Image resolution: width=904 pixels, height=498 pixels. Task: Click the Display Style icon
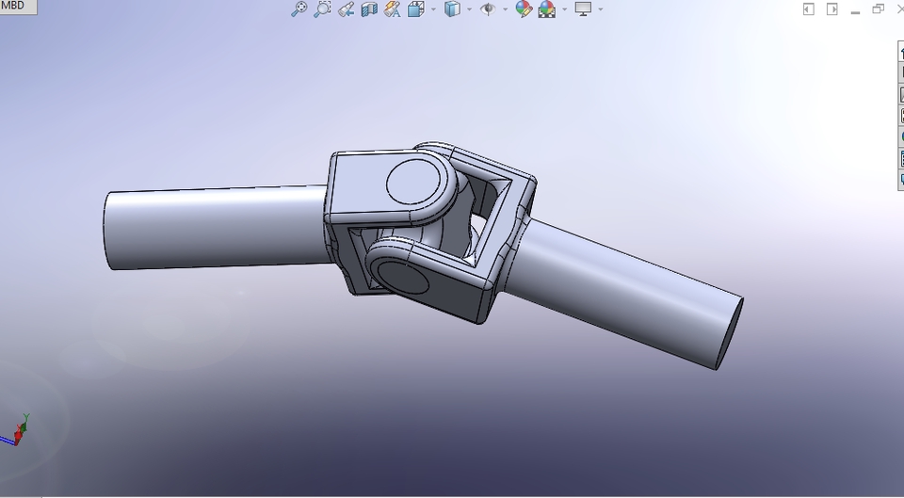coord(452,9)
